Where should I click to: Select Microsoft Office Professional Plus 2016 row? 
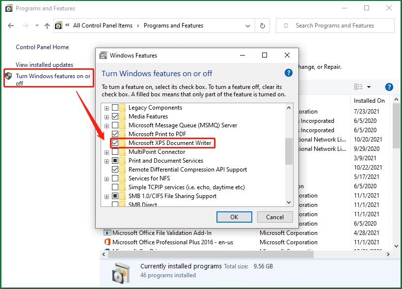pyautogui.click(x=246, y=242)
